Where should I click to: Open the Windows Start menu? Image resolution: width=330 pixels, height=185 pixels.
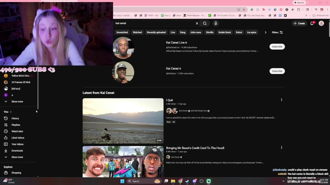coord(122,181)
